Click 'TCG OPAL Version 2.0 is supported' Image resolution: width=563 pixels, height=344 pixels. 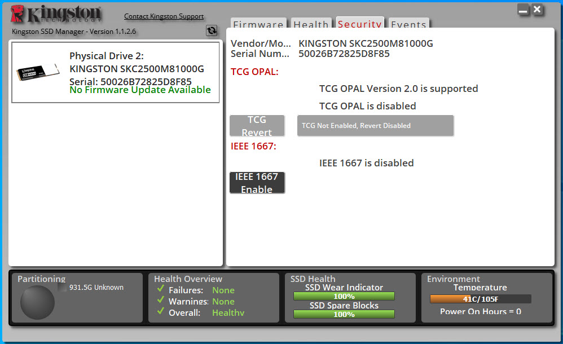(398, 89)
